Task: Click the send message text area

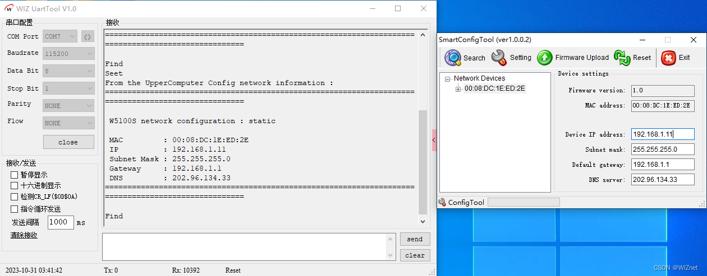Action: 245,247
